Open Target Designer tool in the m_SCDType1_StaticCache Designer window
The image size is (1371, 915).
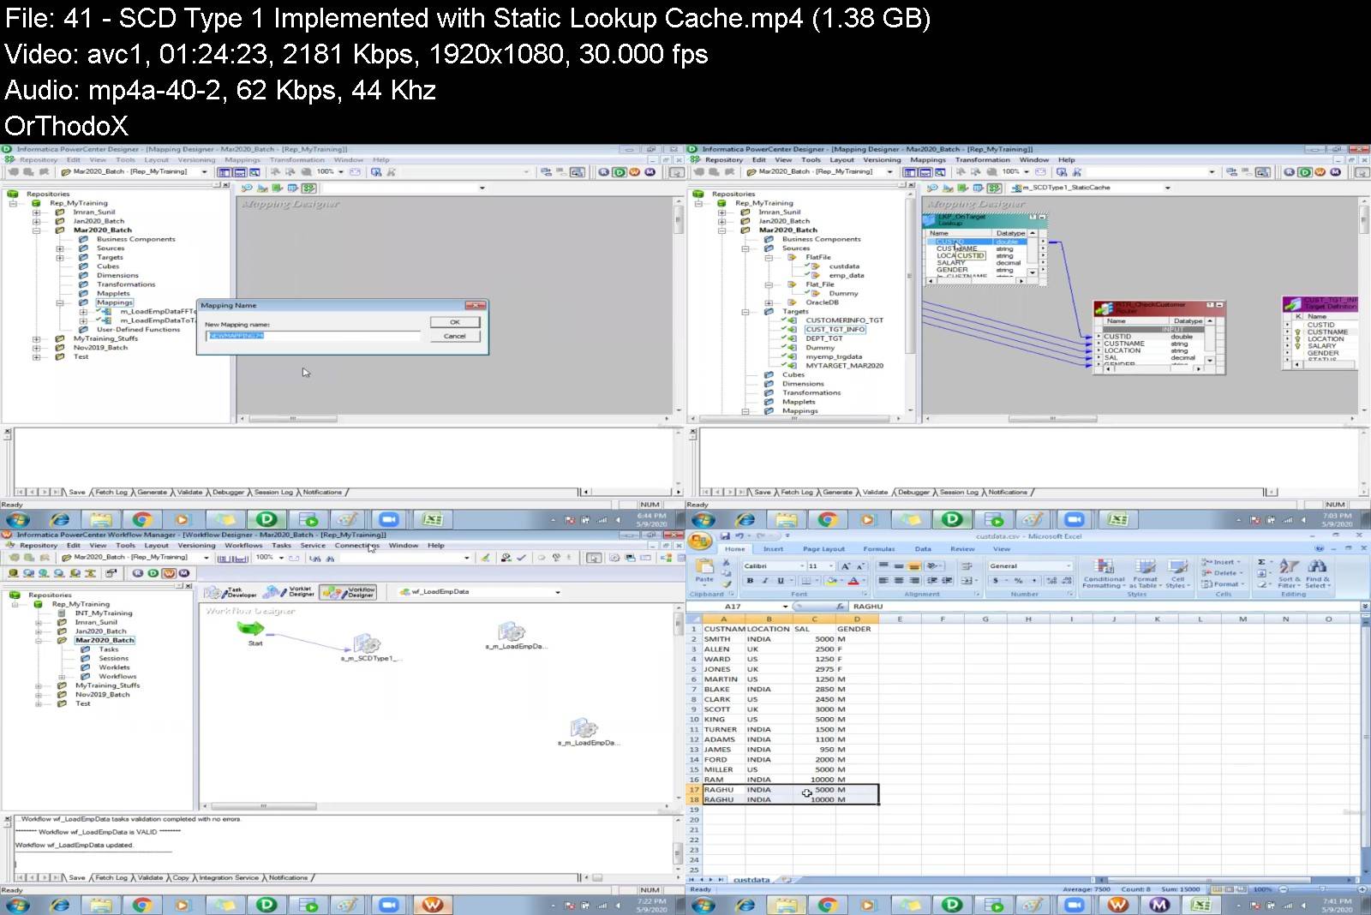[949, 188]
